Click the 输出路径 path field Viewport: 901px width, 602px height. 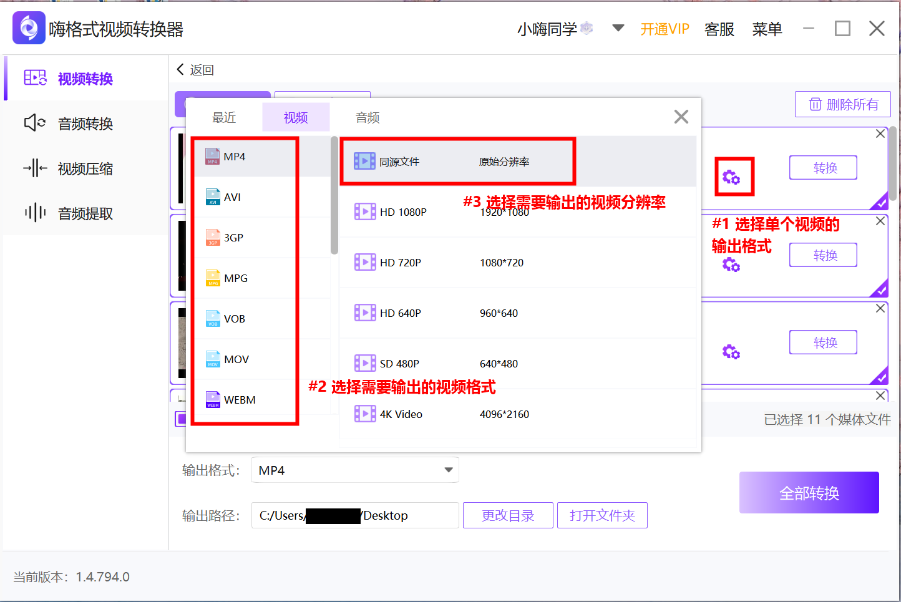(x=355, y=515)
